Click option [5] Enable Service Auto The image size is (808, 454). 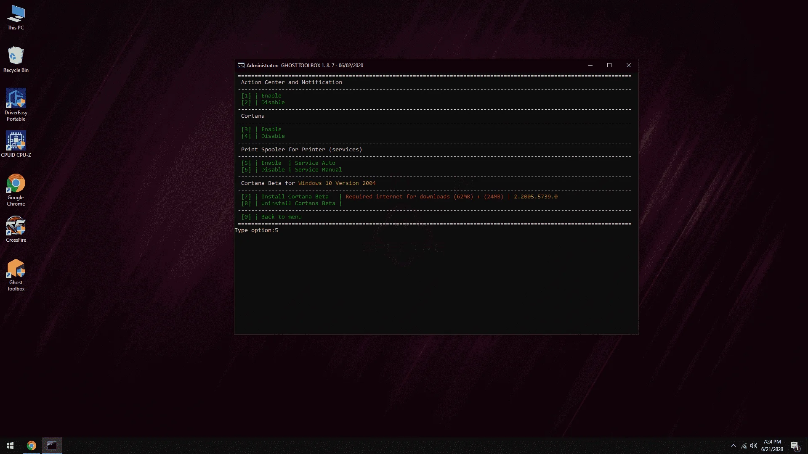(288, 163)
